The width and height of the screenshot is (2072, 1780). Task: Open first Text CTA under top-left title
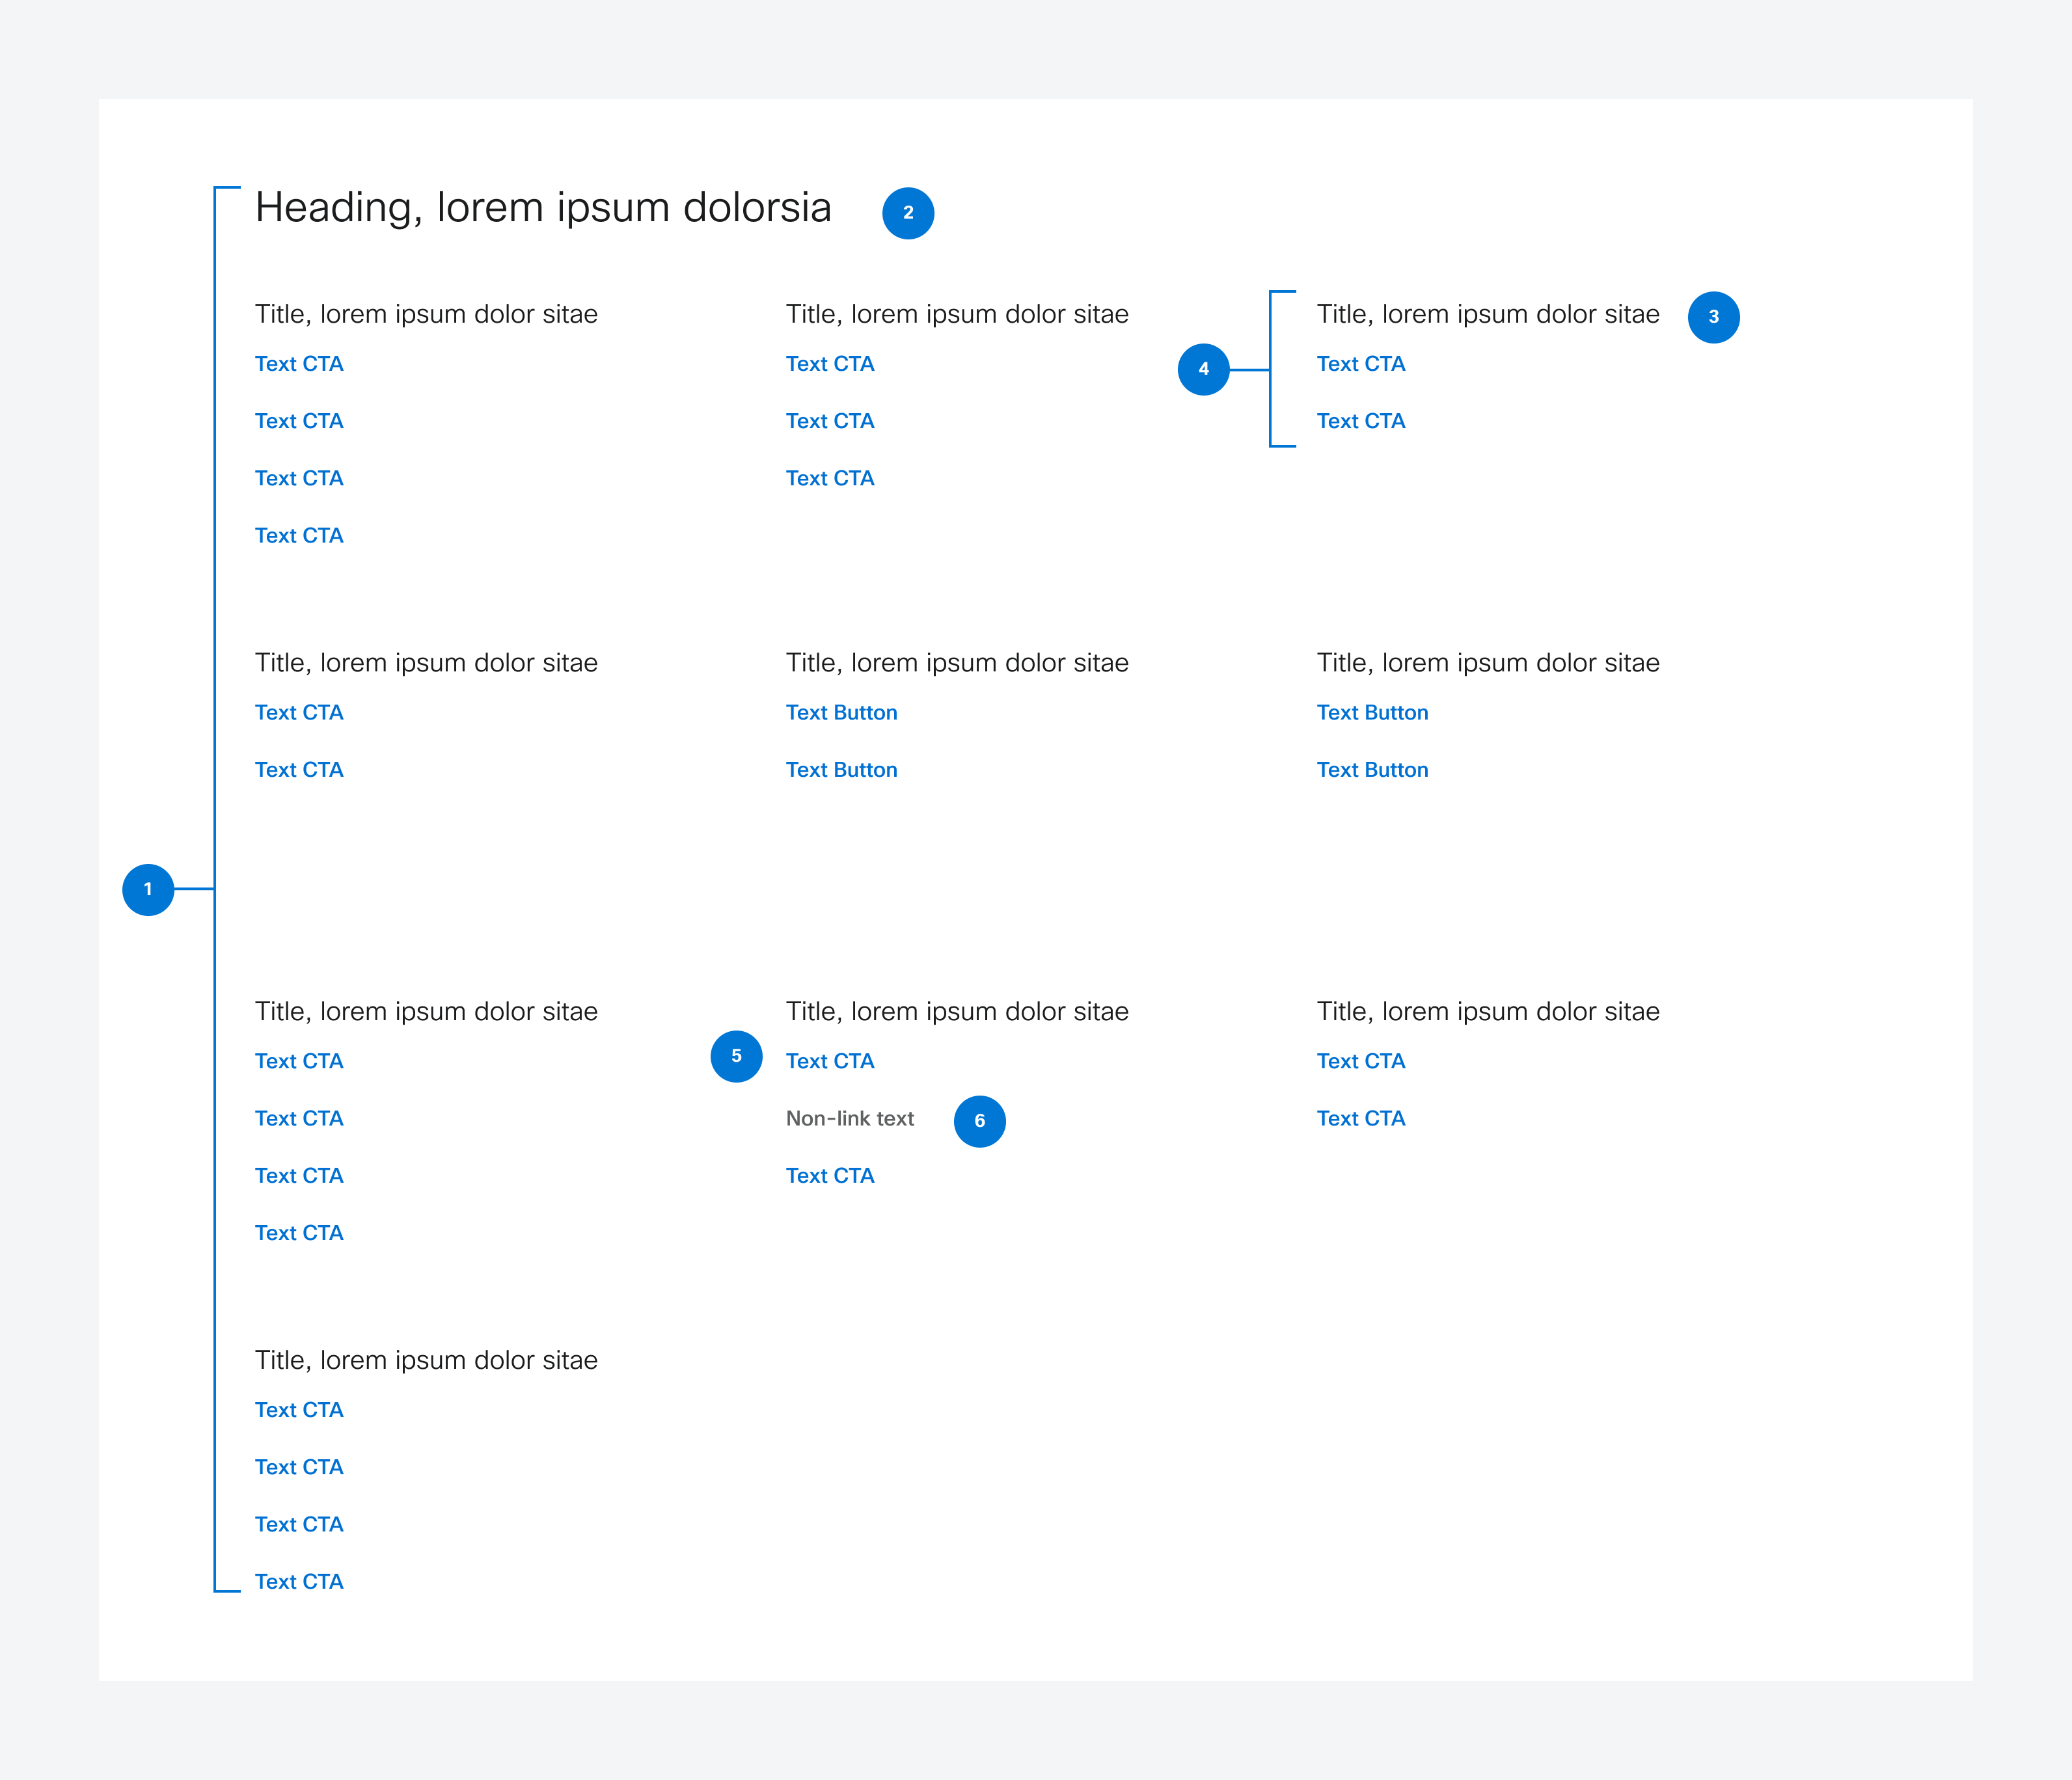click(x=299, y=364)
